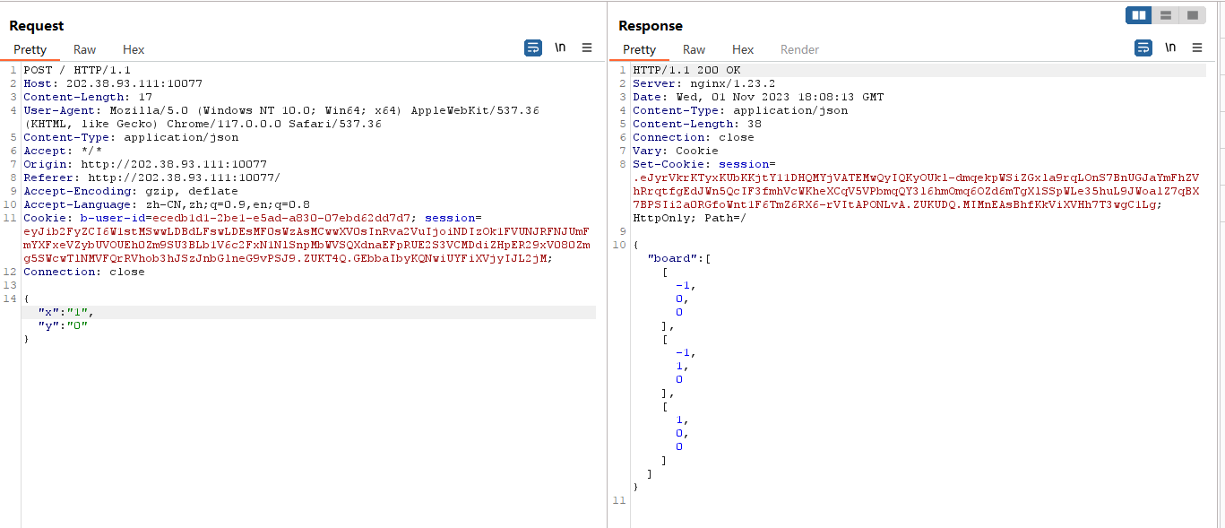This screenshot has width=1225, height=528.
Task: Switch to the Response Raw tab
Action: pos(694,49)
